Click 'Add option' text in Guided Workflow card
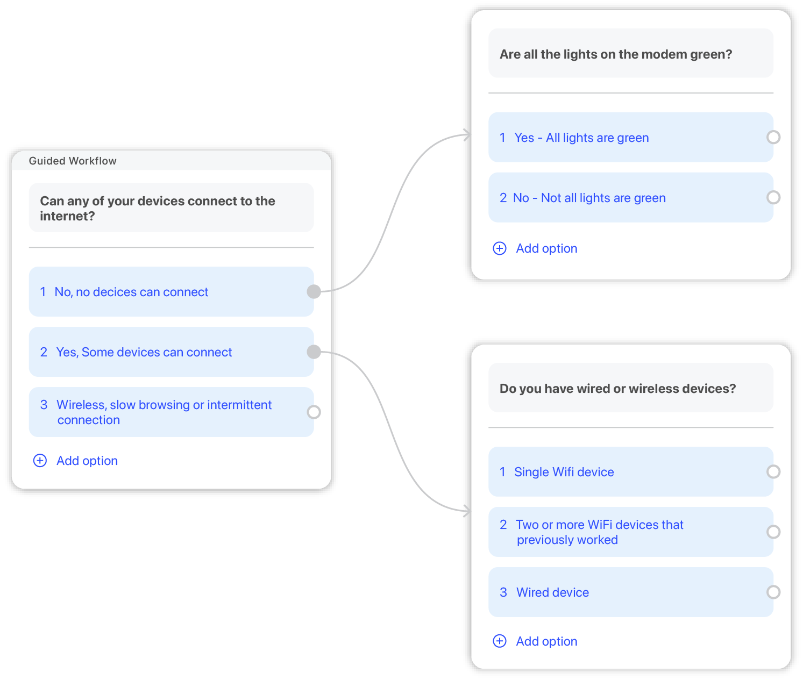This screenshot has height=680, width=803. tap(87, 461)
